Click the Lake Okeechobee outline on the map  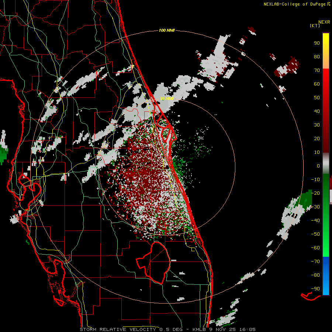point(153,263)
